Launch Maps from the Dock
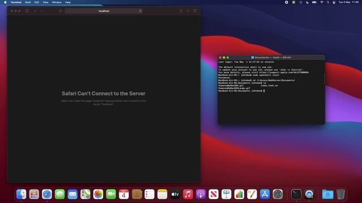The image size is (362, 203). [x=85, y=194]
